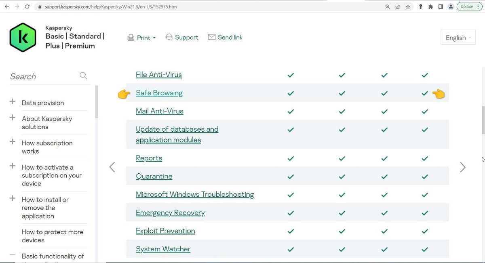
Task: Bookmark this page with the star icon
Action: click(408, 6)
